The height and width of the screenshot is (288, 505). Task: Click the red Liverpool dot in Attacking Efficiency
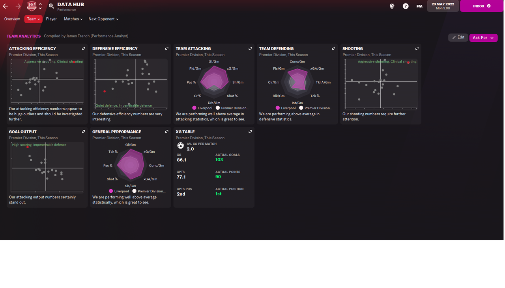tap(74, 62)
